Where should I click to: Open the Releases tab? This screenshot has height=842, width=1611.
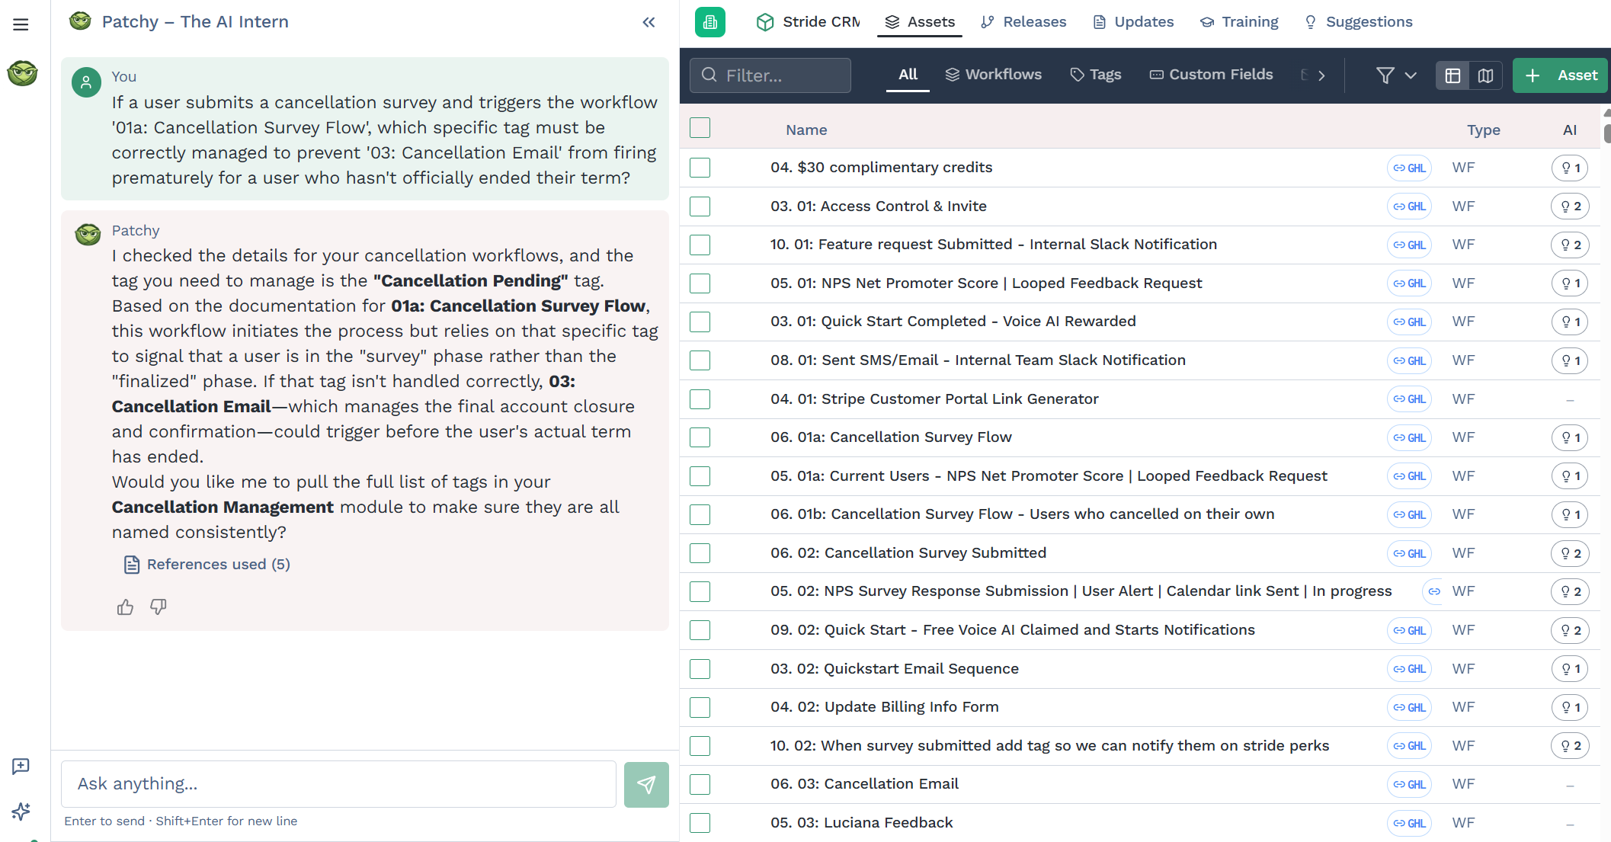coord(1023,22)
